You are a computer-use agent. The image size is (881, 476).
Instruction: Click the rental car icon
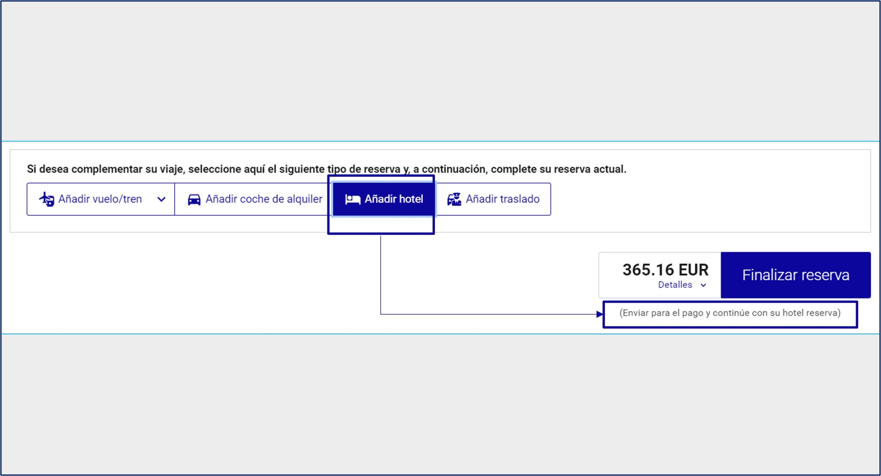(194, 199)
